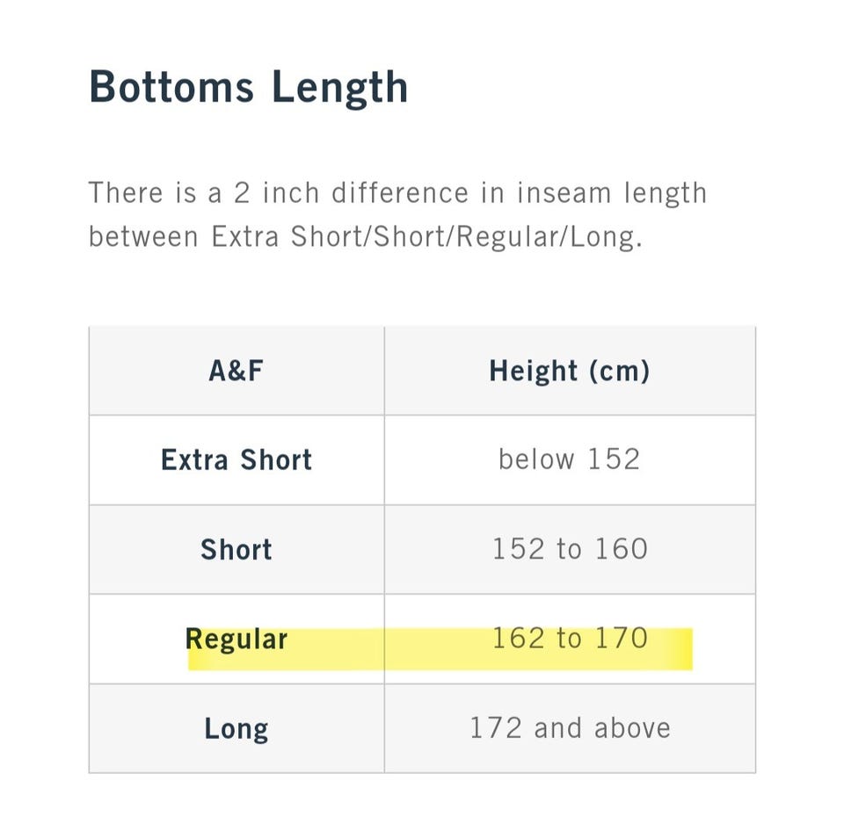Click the highlighted '162 to 170' cell
Viewport: 844px width, 831px height.
click(x=570, y=639)
